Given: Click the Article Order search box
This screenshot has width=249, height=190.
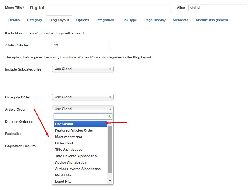Looking at the screenshot, I should pos(83,116).
